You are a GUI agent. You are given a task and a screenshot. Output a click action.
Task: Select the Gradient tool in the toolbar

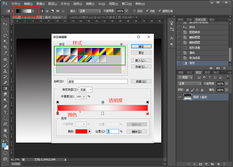pyautogui.click(x=5, y=88)
